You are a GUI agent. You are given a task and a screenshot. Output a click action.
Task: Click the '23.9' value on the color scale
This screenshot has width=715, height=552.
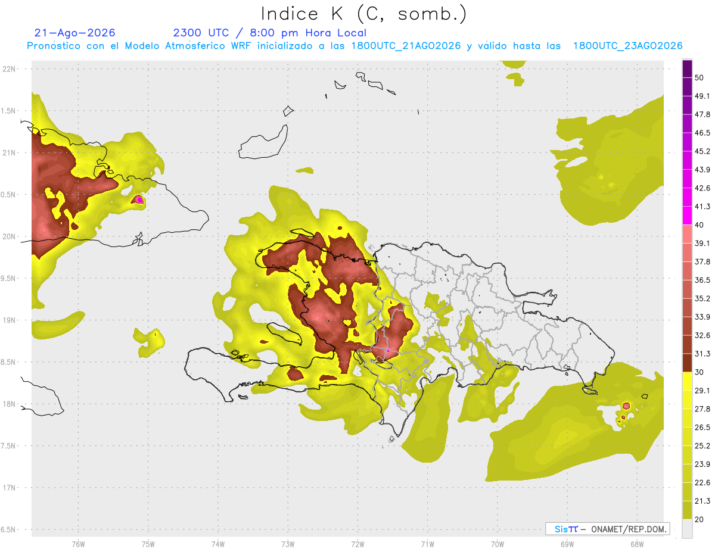pyautogui.click(x=702, y=464)
